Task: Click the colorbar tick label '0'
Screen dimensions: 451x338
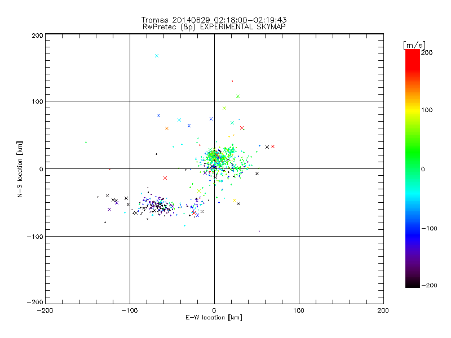Action: (423, 169)
